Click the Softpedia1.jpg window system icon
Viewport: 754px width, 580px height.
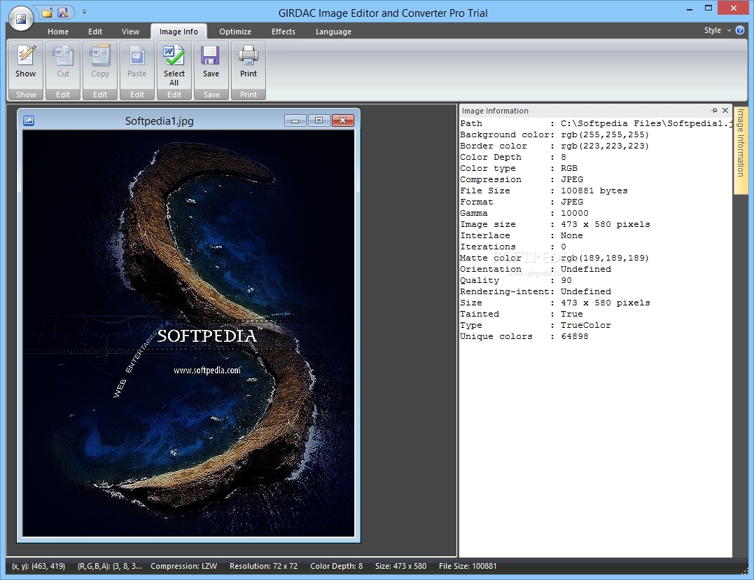tap(29, 120)
